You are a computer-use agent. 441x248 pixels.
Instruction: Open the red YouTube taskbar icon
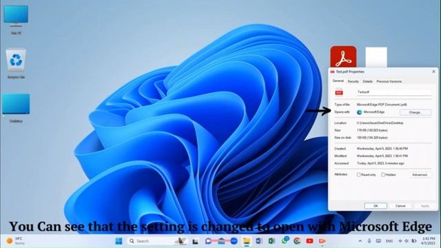pyautogui.click(x=309, y=241)
